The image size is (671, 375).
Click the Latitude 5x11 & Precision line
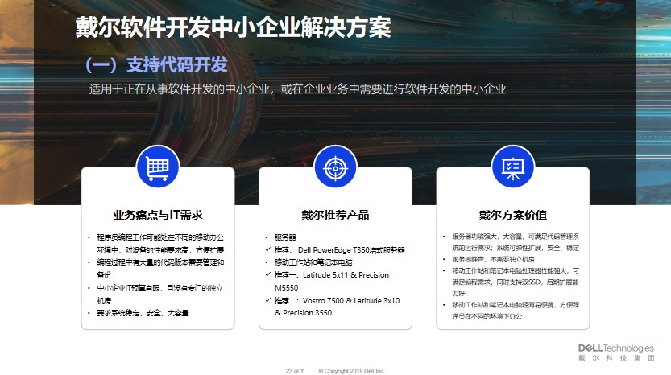coord(332,281)
